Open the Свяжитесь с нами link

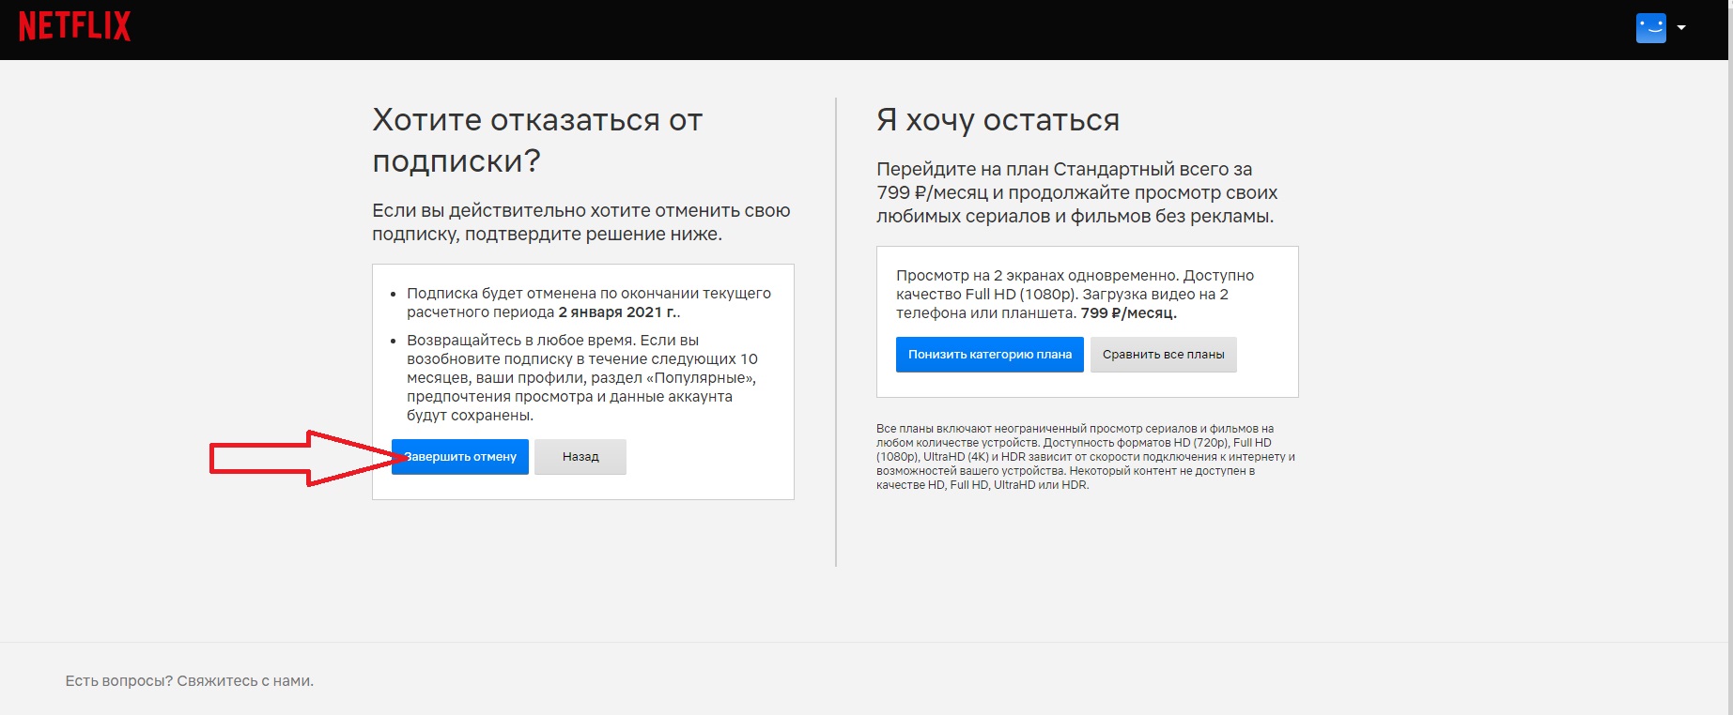click(245, 681)
